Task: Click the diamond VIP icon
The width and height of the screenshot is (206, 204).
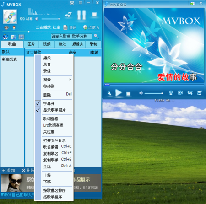Action: click(x=6, y=28)
